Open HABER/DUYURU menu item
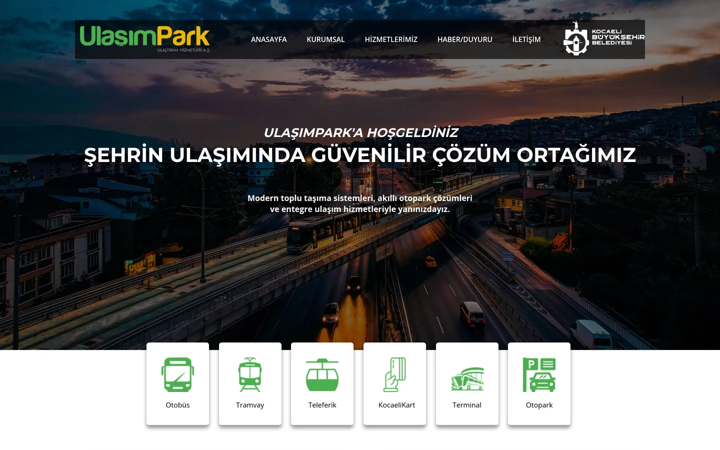720x450 pixels. click(464, 39)
